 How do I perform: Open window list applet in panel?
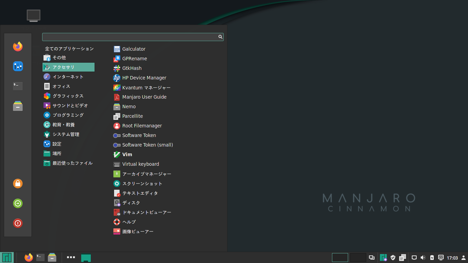[x=372, y=258]
